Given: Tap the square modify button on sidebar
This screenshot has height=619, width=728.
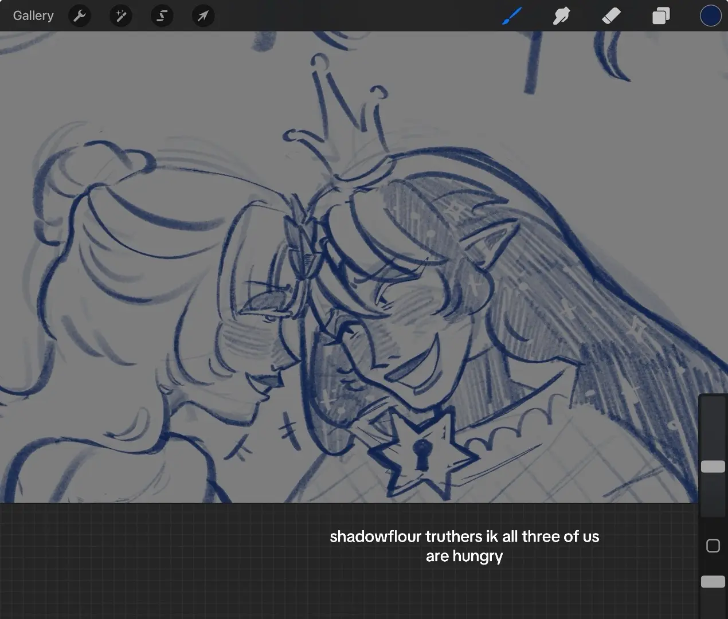Looking at the screenshot, I should tap(713, 546).
